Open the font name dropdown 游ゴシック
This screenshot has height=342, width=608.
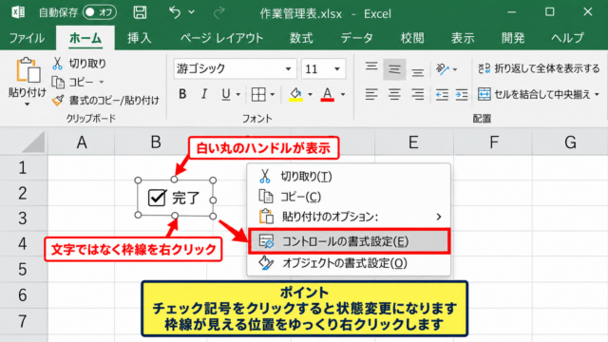[x=288, y=69]
